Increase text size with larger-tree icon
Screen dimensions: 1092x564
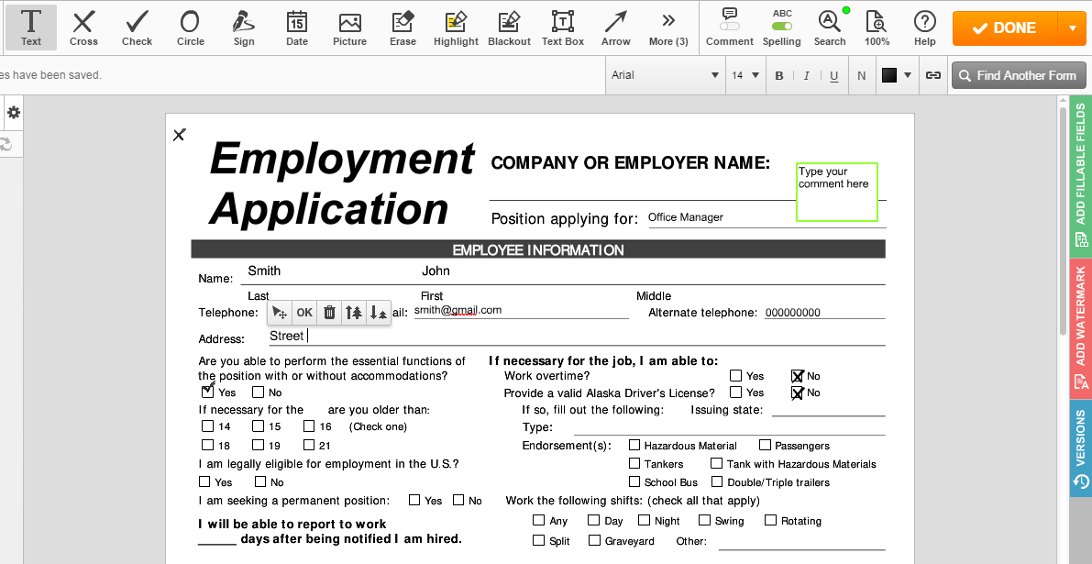tap(354, 313)
